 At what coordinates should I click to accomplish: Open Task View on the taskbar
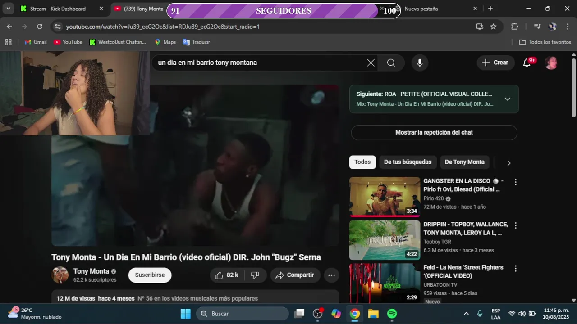click(x=299, y=313)
